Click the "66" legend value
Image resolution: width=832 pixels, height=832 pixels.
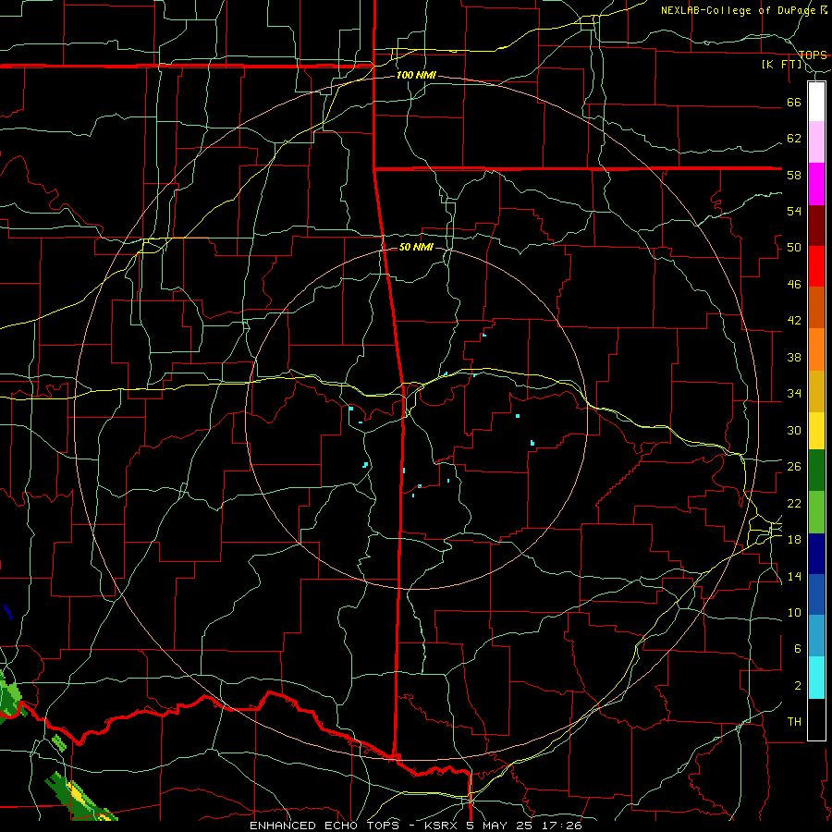[x=794, y=102]
